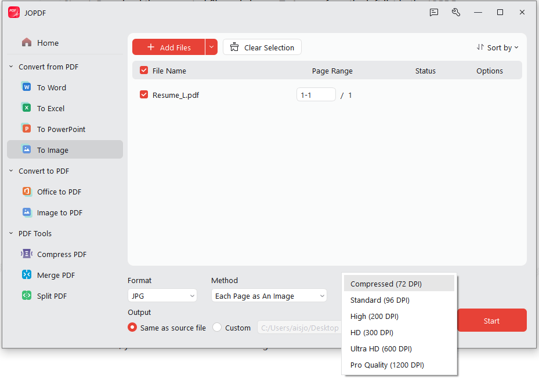Choose HD (300 DPI) option
539x378 pixels.
[399, 332]
